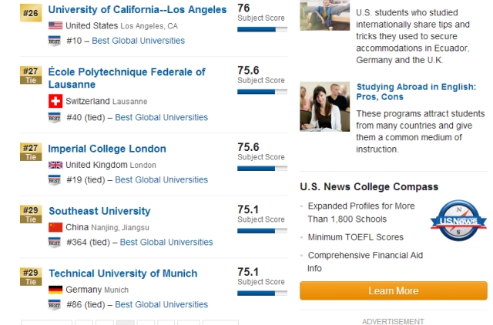The height and width of the screenshot is (325, 493).
Task: Click Best Global Universities link for #86 (tied)
Action: coord(162,305)
